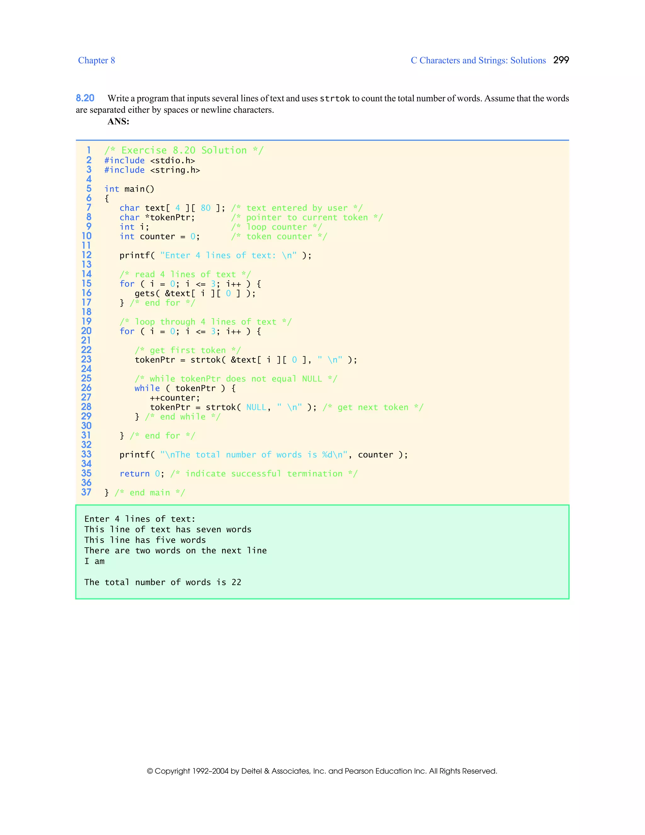The height and width of the screenshot is (835, 645).
Task: Click the '#include <string.h>' line
Action: pos(152,170)
